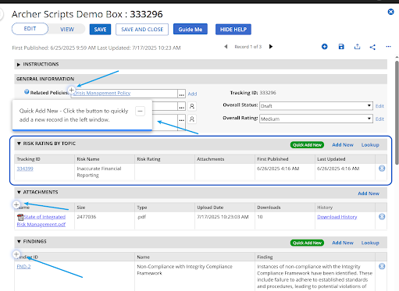This screenshot has width=399, height=291.
Task: Switch to VIEW mode
Action: [x=67, y=30]
